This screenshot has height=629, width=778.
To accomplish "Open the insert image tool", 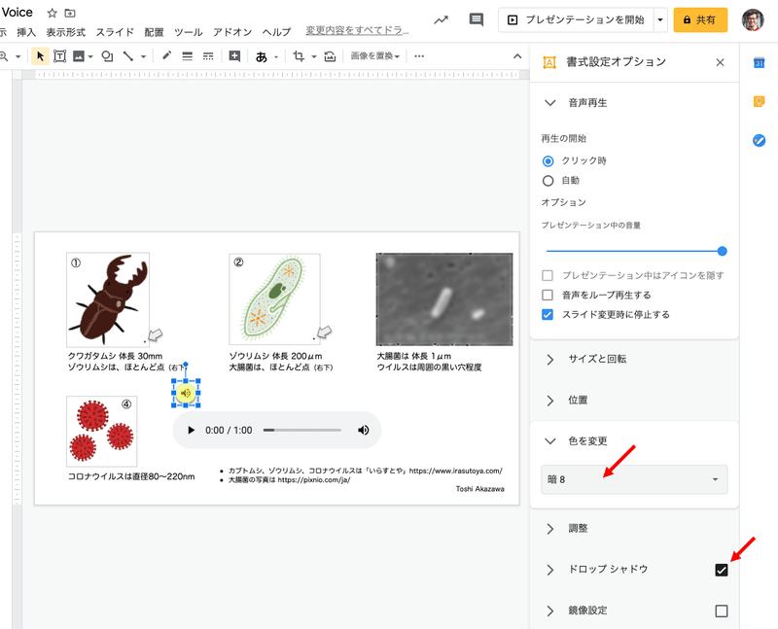I will click(x=80, y=55).
